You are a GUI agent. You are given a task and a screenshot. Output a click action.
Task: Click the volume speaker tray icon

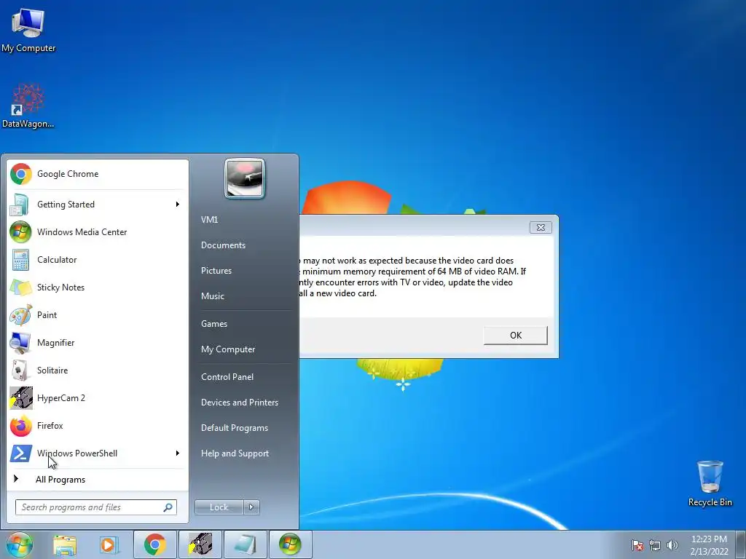pos(672,545)
